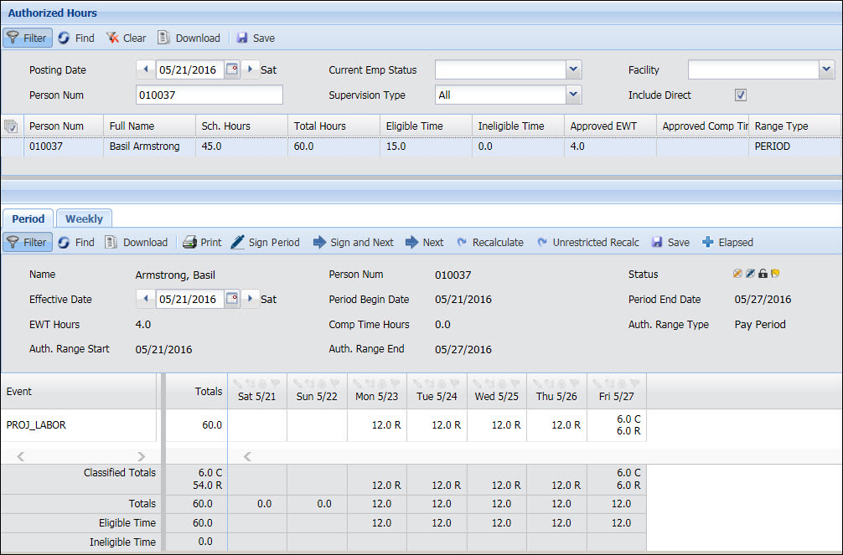843x555 pixels.
Task: Open the Posting Date calendar picker
Action: pos(232,69)
